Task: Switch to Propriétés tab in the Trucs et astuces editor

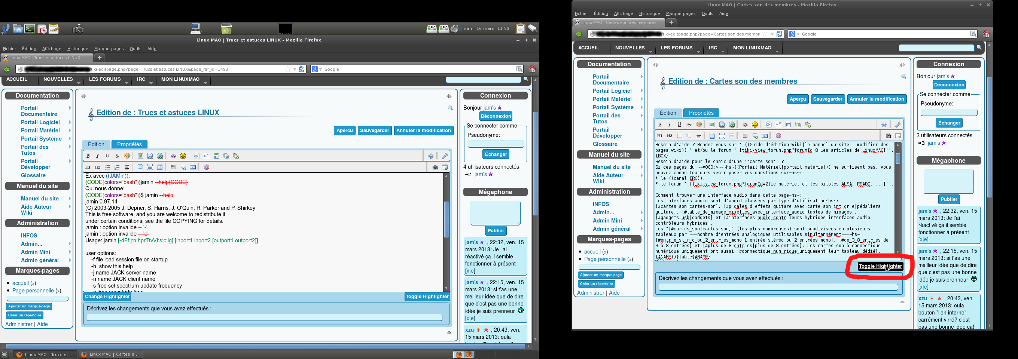Action: pyautogui.click(x=129, y=145)
